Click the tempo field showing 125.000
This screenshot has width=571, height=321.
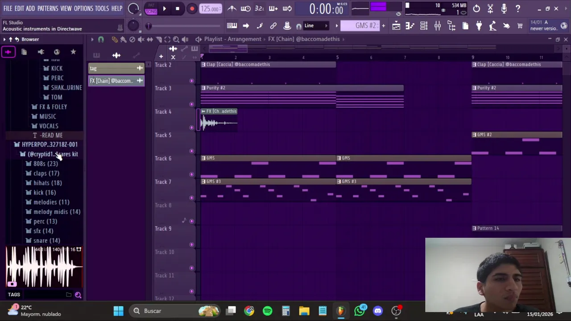pos(210,8)
